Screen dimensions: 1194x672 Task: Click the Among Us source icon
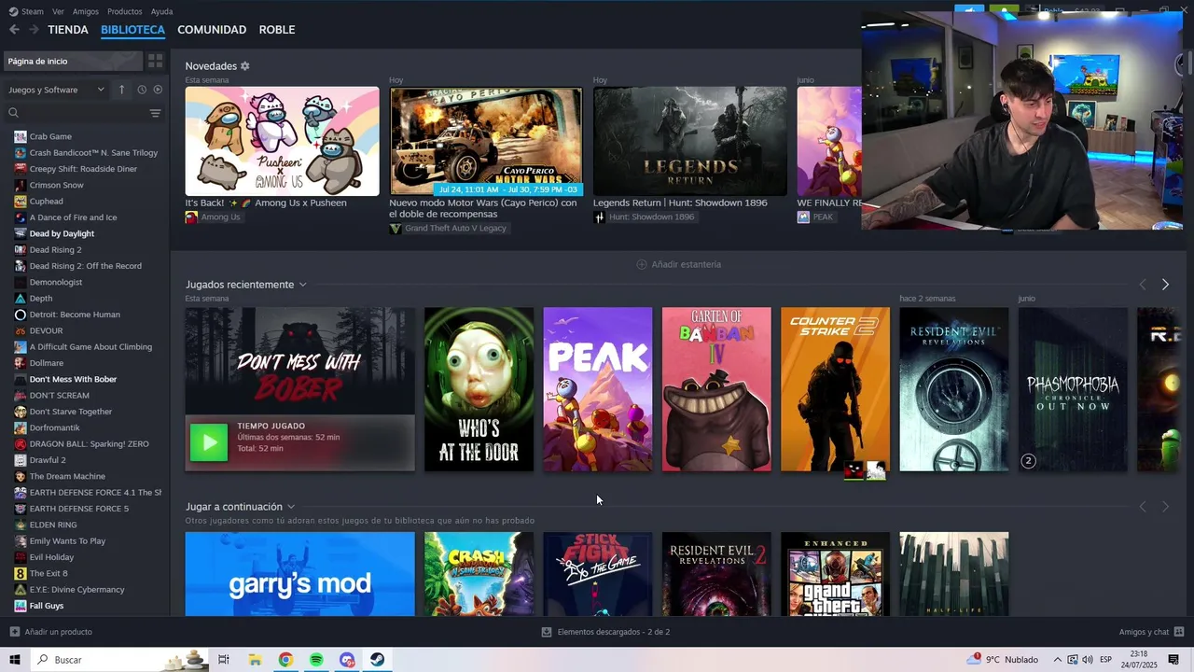click(x=191, y=217)
